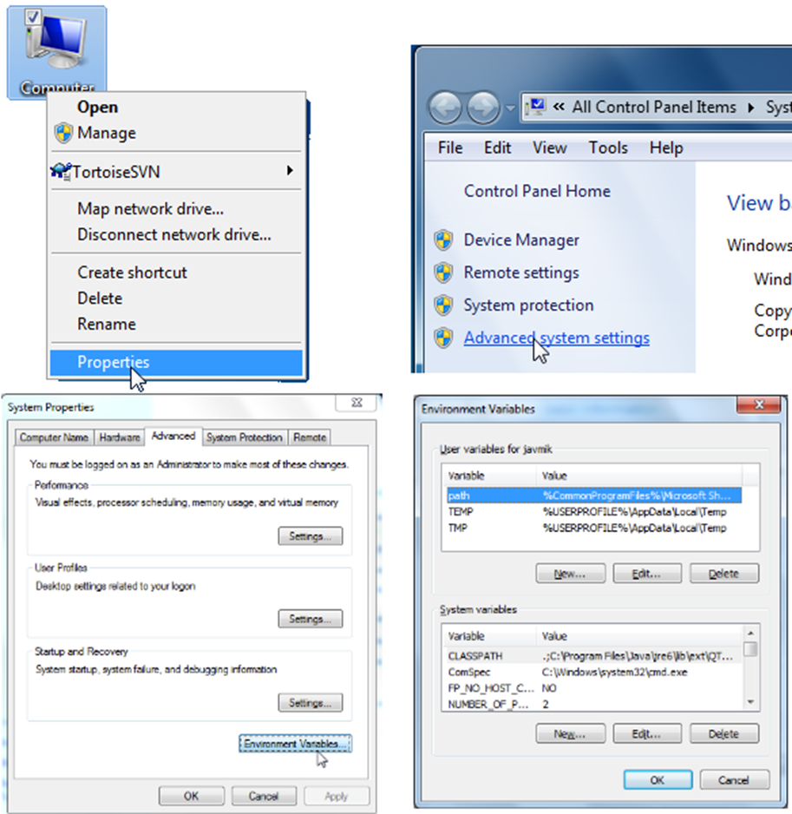This screenshot has height=814, width=792.
Task: Expand the All Control Panel Items breadcrumb arrow
Action: pos(750,108)
